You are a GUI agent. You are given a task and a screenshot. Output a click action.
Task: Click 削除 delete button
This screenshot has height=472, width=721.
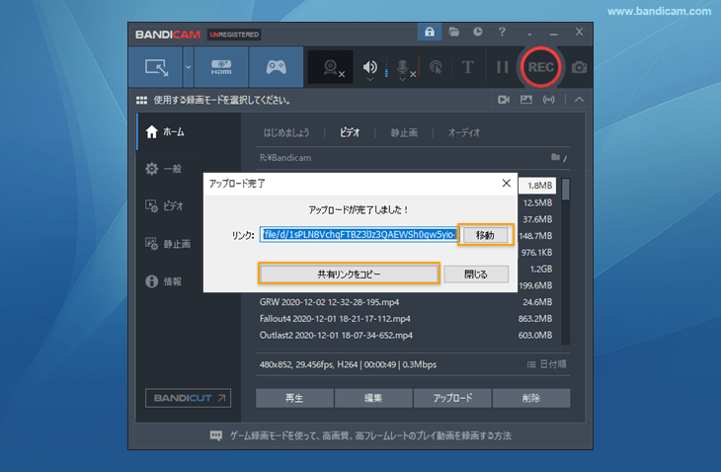coord(531,398)
